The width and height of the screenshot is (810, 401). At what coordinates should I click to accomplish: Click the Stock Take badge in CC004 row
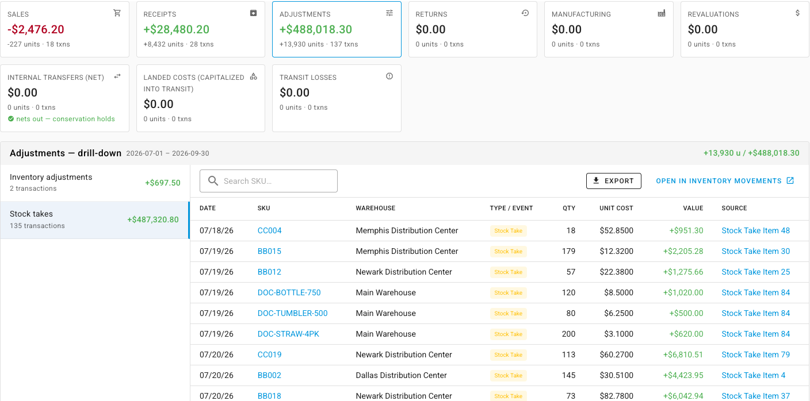point(509,230)
